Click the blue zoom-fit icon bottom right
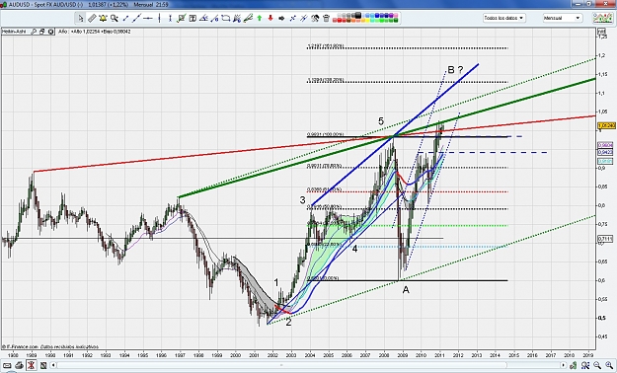Viewport: 617px width, 373px height. coord(585,365)
